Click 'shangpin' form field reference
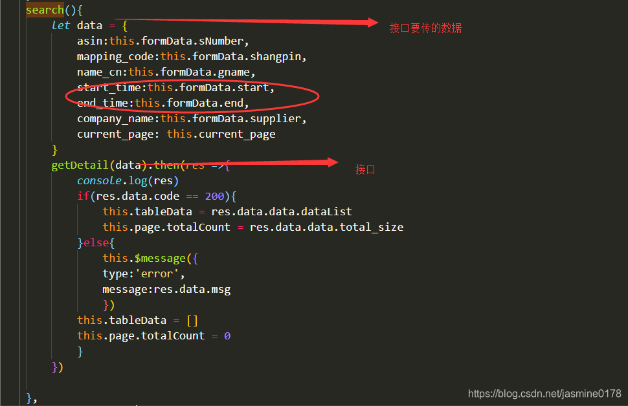 (276, 57)
